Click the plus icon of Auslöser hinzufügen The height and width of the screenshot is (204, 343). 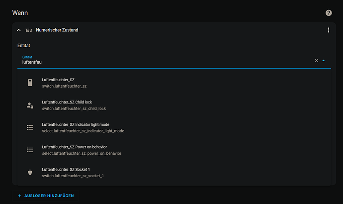coord(19,196)
